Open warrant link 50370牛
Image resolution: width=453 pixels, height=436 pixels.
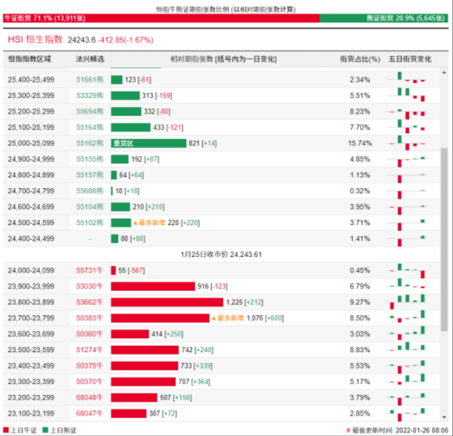90,382
